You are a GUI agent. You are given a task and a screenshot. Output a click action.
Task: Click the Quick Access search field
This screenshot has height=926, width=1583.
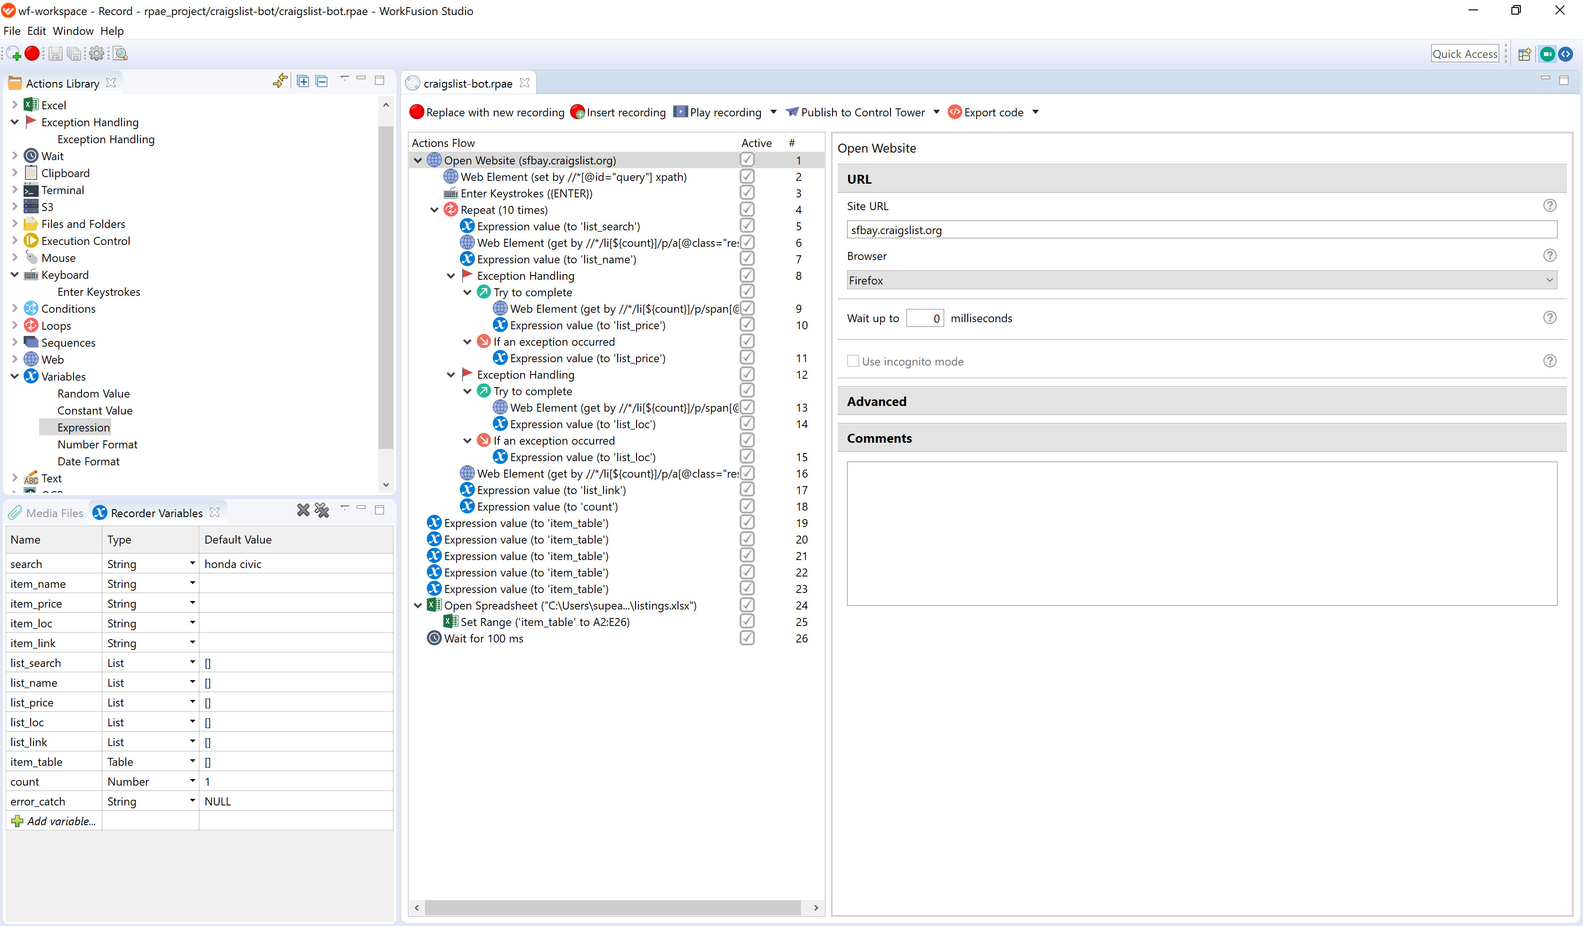click(1465, 54)
